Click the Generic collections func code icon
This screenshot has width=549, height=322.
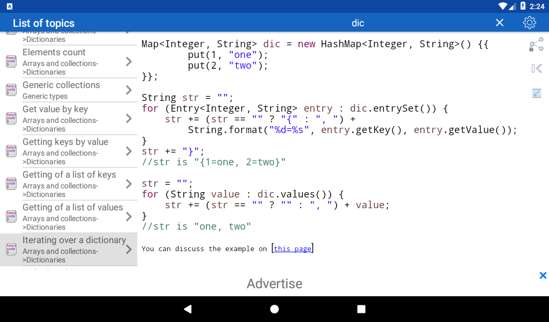(x=11, y=90)
